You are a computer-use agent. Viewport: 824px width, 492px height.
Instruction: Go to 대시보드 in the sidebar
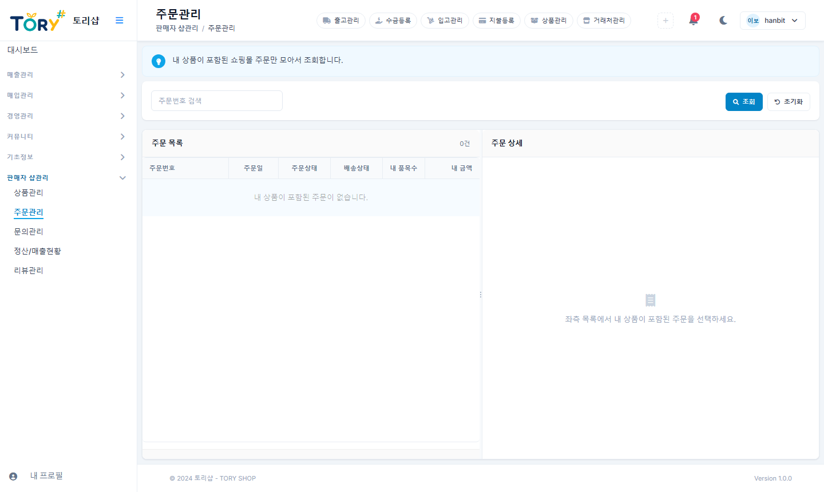23,50
